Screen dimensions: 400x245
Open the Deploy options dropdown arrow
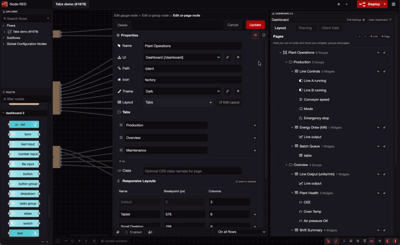[x=385, y=4]
